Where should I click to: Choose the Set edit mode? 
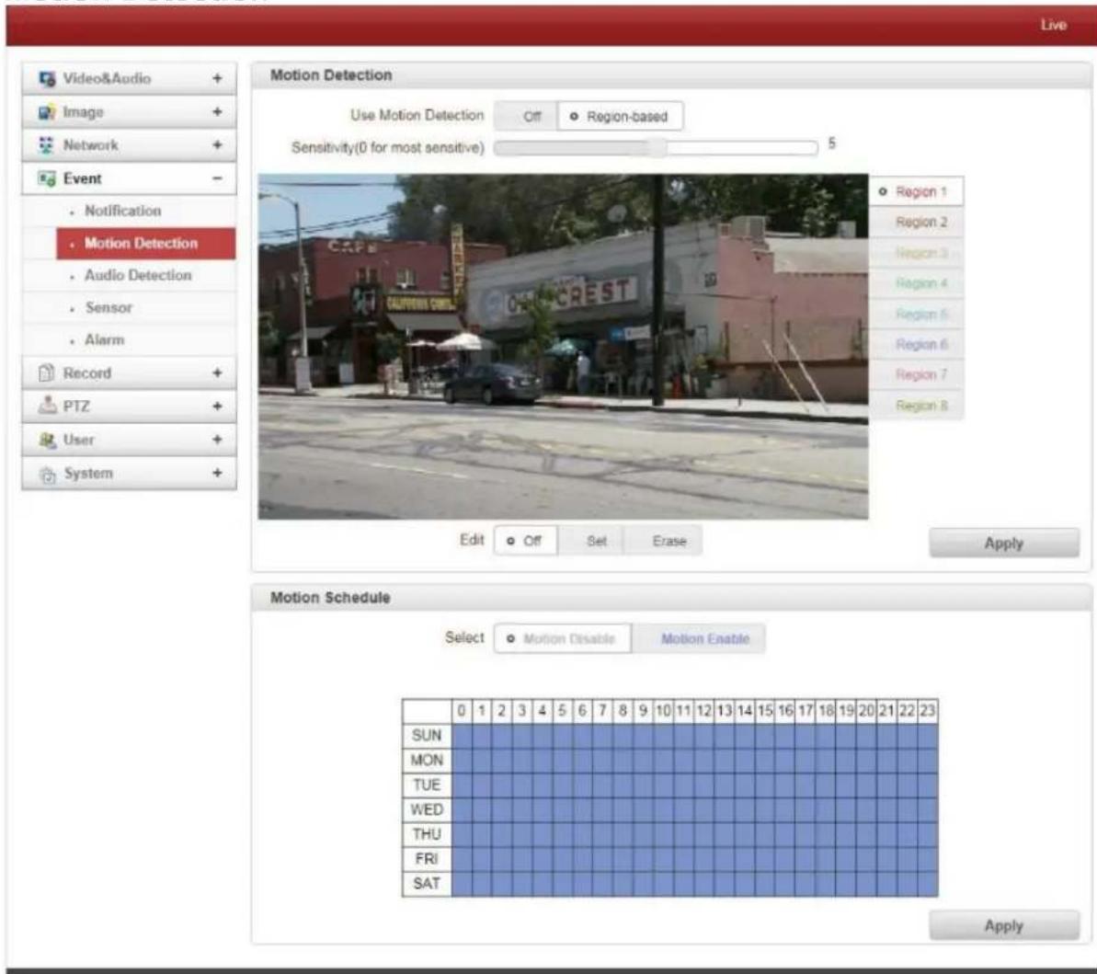point(591,541)
